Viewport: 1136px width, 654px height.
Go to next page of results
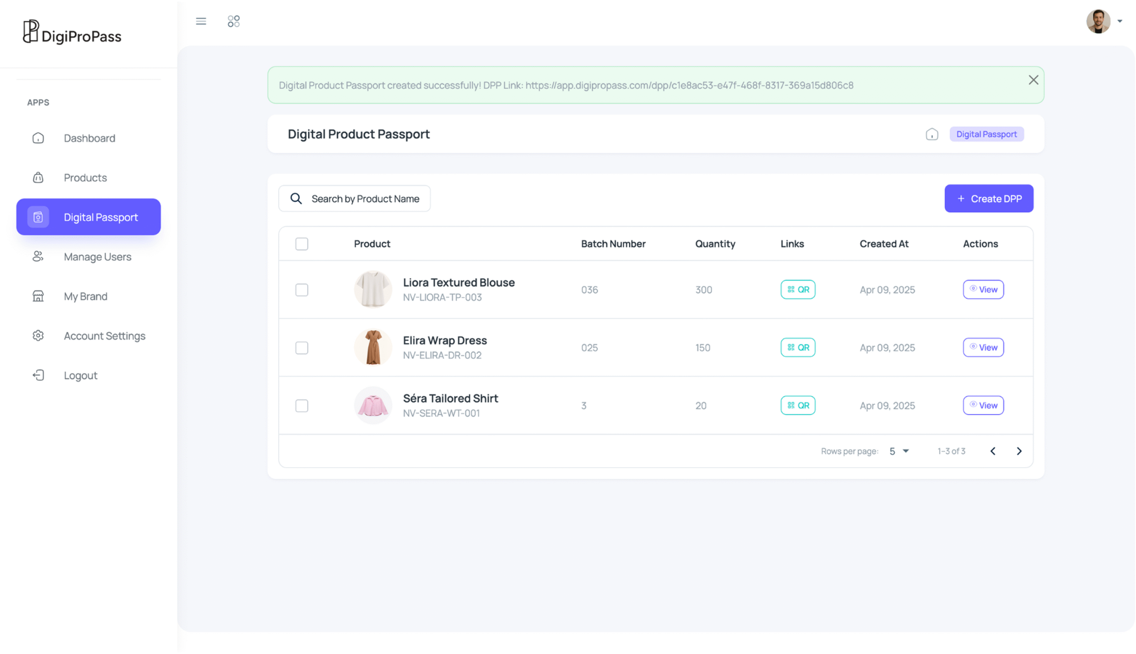1019,451
